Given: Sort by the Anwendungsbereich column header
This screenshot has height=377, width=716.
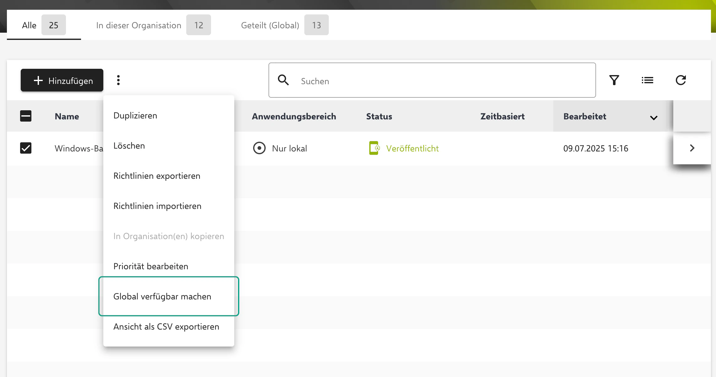Looking at the screenshot, I should click(x=294, y=116).
